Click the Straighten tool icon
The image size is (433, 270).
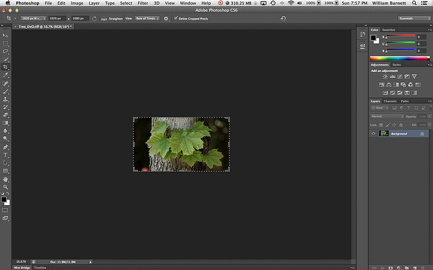[x=104, y=18]
